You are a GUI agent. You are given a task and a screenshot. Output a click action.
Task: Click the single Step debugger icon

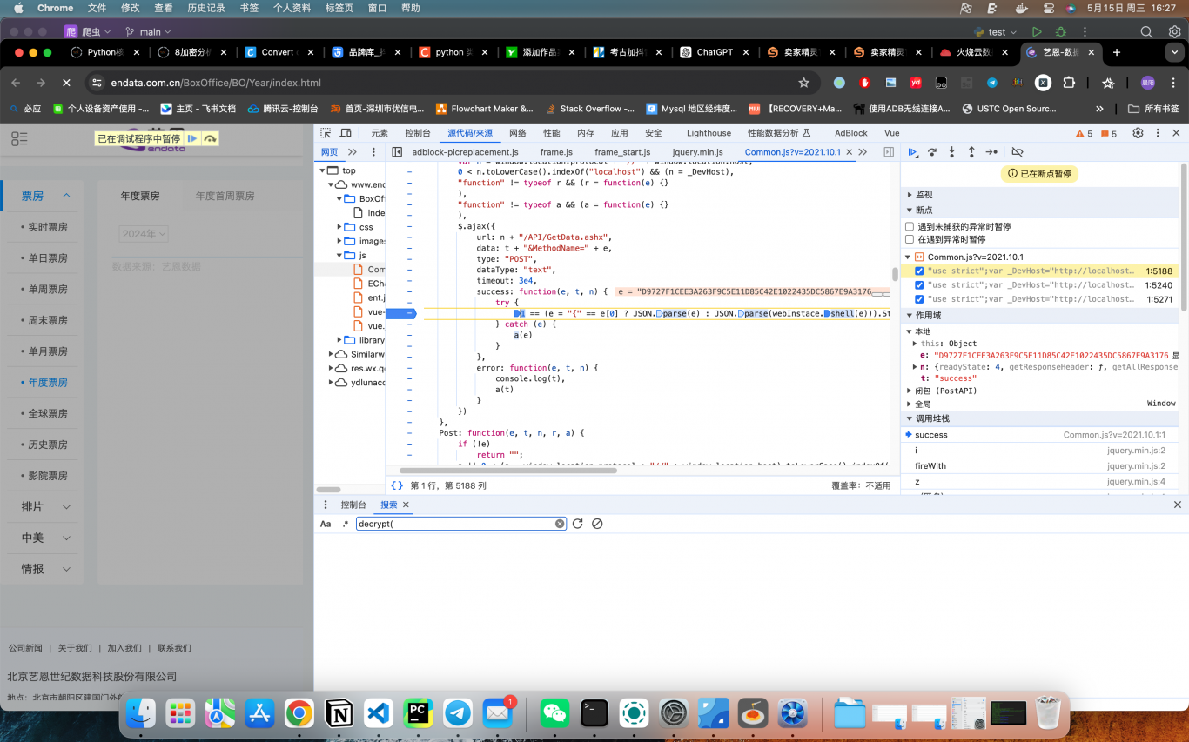991,152
